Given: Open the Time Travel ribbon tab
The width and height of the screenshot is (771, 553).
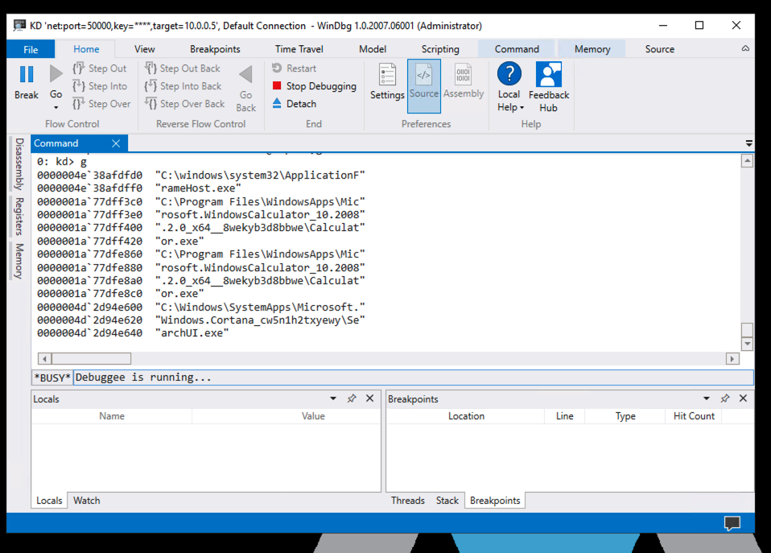Looking at the screenshot, I should 299,49.
